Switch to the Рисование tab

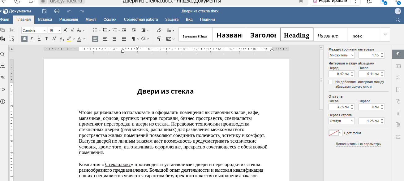point(69,20)
